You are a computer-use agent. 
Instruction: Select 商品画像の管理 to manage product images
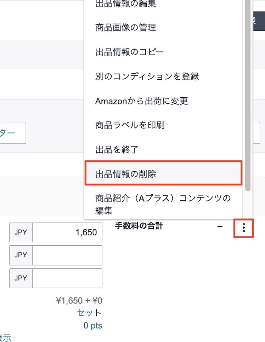pos(125,28)
